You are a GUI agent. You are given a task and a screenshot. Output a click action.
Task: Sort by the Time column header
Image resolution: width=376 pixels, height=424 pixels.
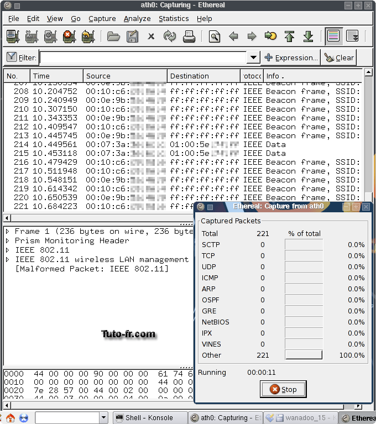[56, 76]
